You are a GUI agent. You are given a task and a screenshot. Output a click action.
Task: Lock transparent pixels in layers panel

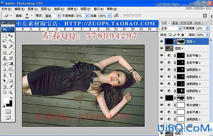(170, 35)
